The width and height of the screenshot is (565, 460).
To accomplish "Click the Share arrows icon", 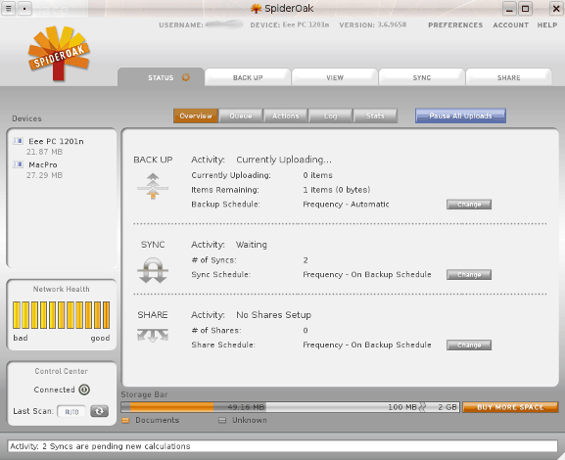I will (153, 335).
